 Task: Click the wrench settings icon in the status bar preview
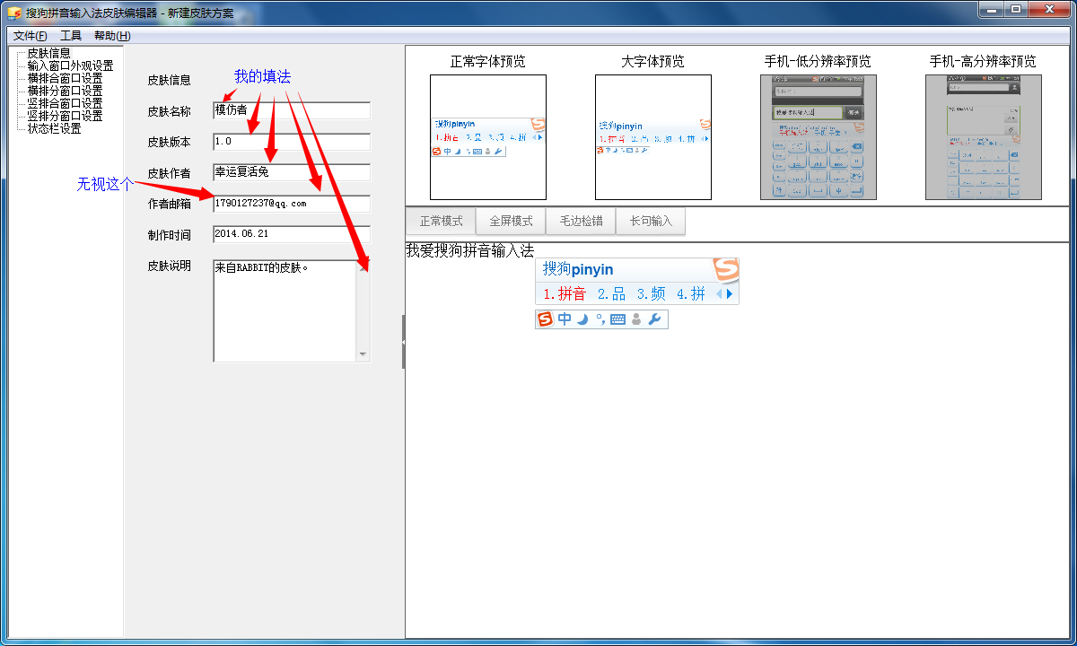pyautogui.click(x=655, y=319)
